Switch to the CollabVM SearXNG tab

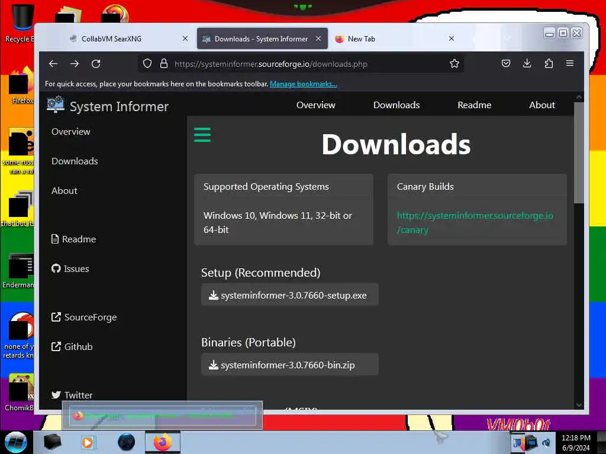point(124,38)
